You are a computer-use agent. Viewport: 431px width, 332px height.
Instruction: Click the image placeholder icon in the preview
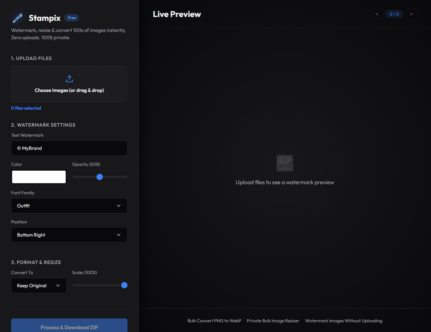[285, 163]
